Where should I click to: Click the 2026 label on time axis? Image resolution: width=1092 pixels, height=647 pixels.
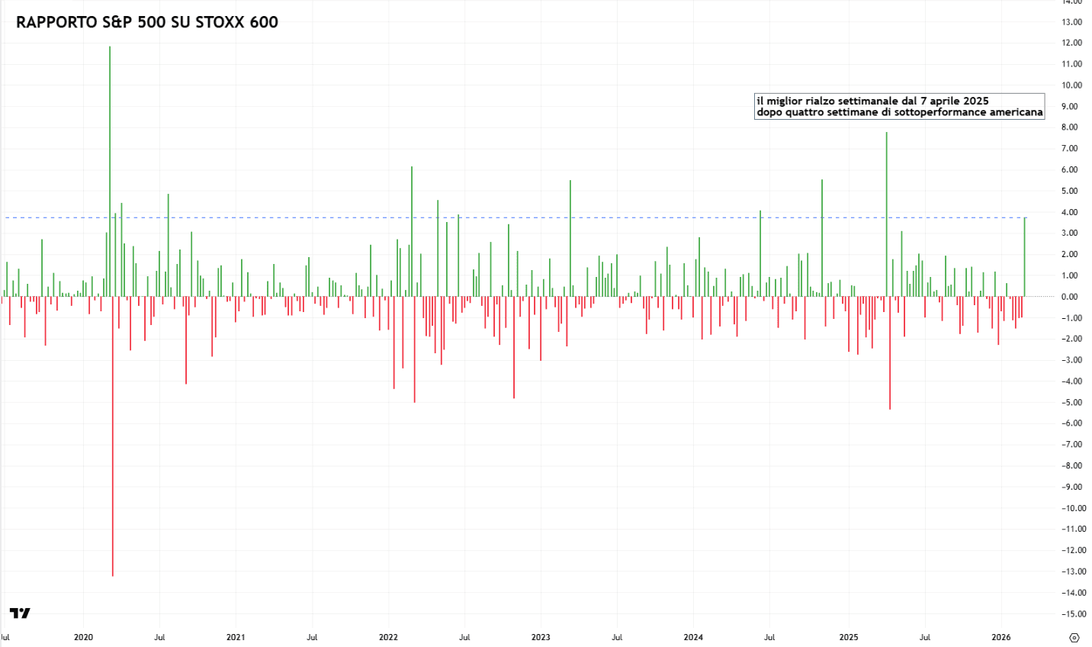point(1000,637)
